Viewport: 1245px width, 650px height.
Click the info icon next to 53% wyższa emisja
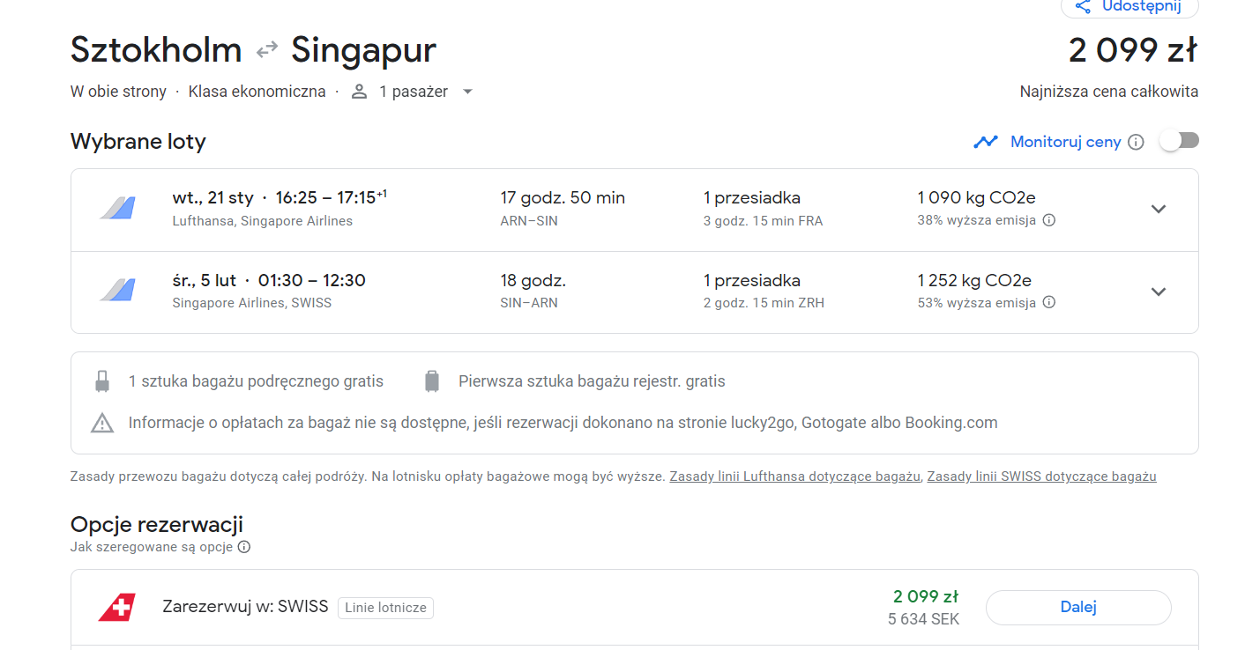click(x=1049, y=302)
